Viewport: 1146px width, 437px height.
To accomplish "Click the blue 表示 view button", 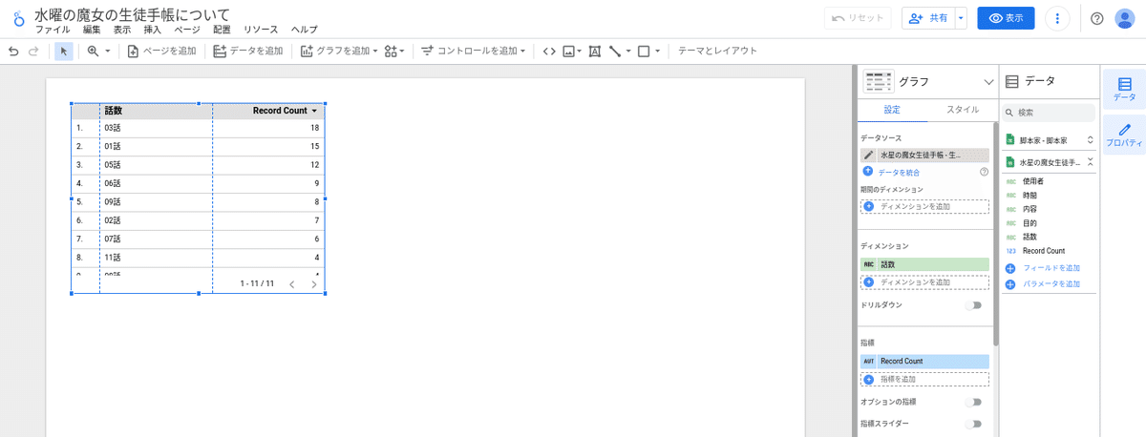I will [1006, 18].
